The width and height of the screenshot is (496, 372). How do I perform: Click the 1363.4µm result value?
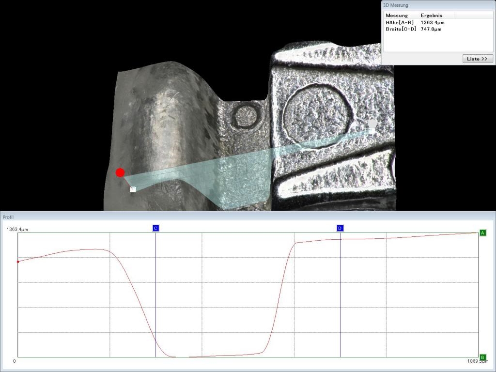[x=433, y=22]
